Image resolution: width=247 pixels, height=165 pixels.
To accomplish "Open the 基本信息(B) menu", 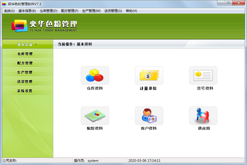I will (27, 11).
